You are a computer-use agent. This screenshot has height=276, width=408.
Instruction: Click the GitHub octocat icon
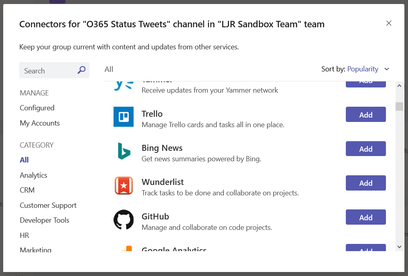click(x=124, y=219)
